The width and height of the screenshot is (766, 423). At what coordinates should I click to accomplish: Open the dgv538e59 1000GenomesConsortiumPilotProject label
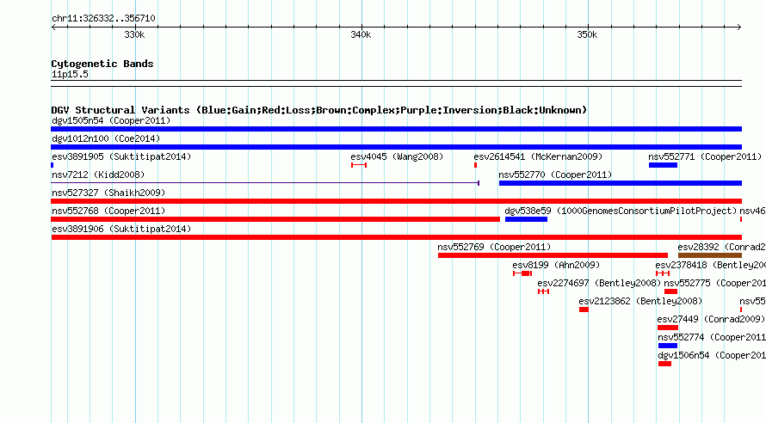click(x=621, y=211)
